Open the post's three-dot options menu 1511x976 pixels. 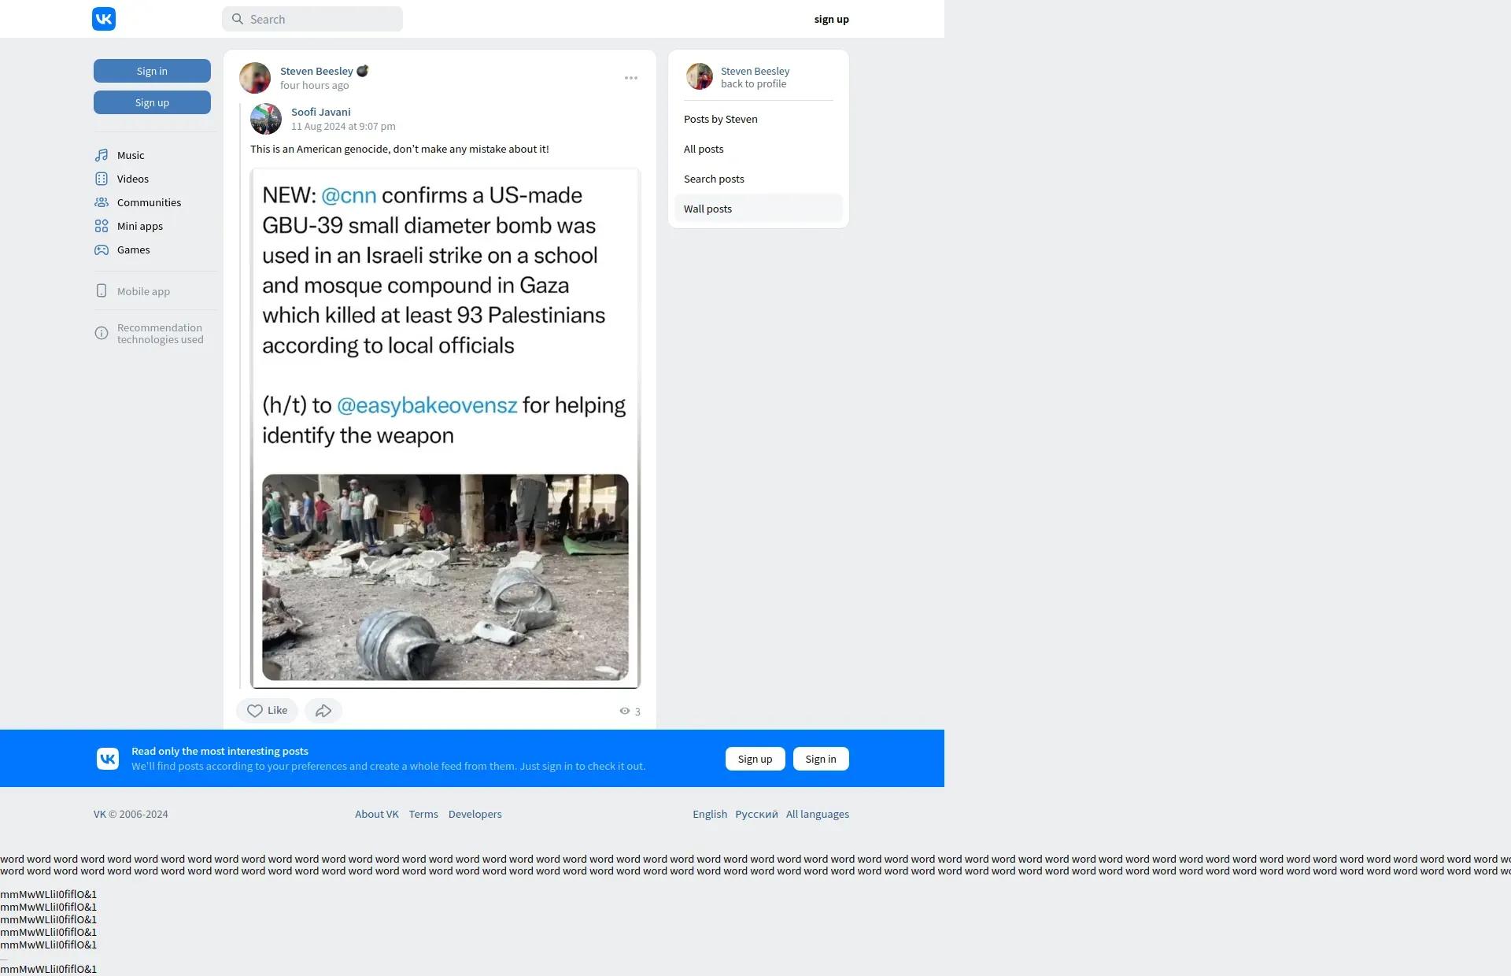pyautogui.click(x=631, y=78)
